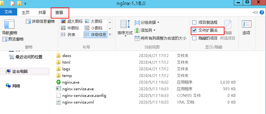Open the 分组依据 group by dropdown
The height and width of the screenshot is (114, 266).
point(147,22)
